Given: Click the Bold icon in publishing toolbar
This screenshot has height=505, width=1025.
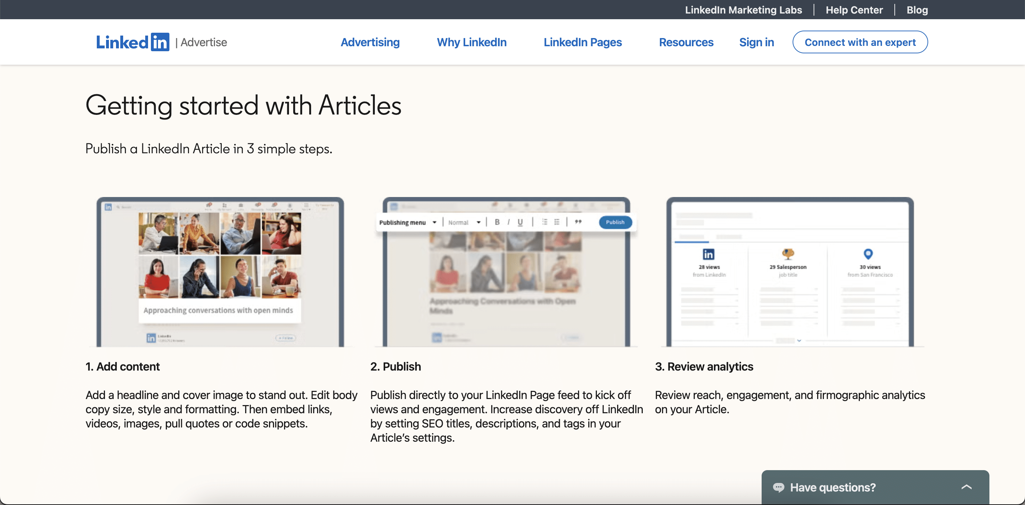Looking at the screenshot, I should pos(497,222).
